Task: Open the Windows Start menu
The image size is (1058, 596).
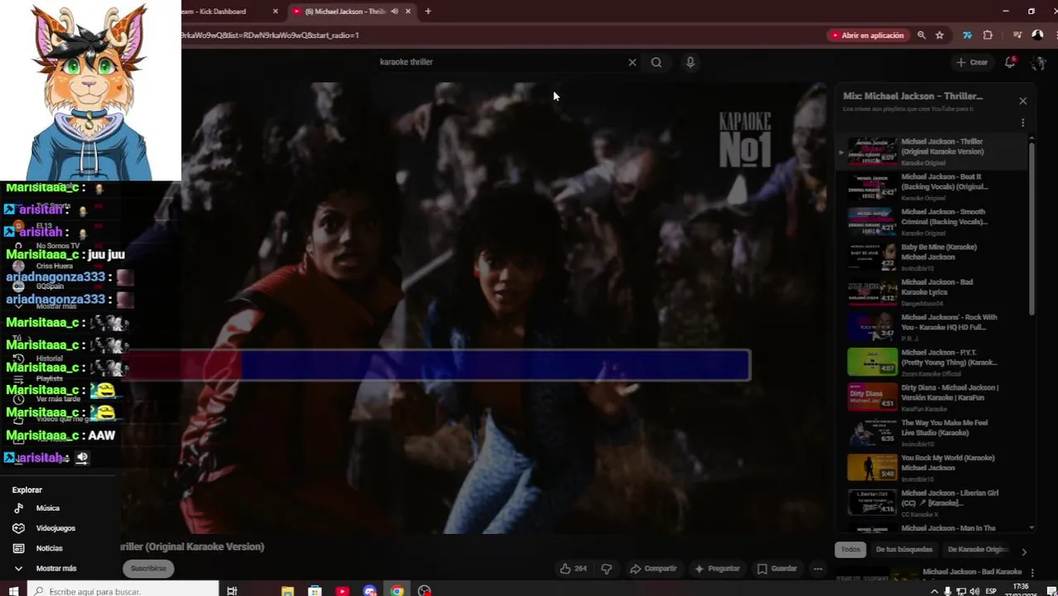Action: coord(13,591)
